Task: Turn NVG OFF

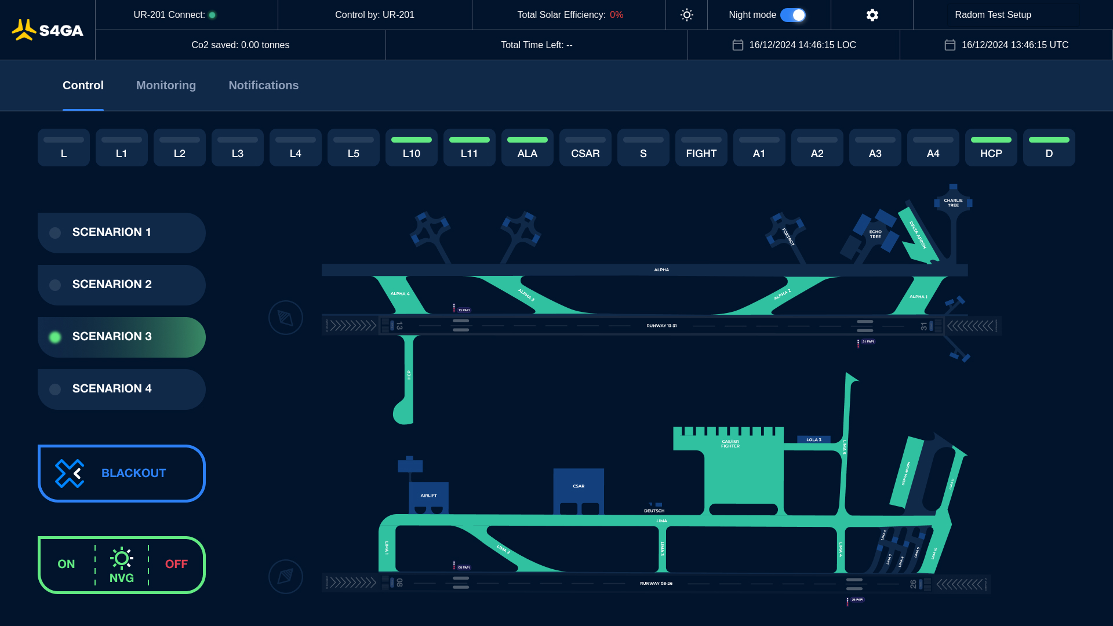Action: 176,565
